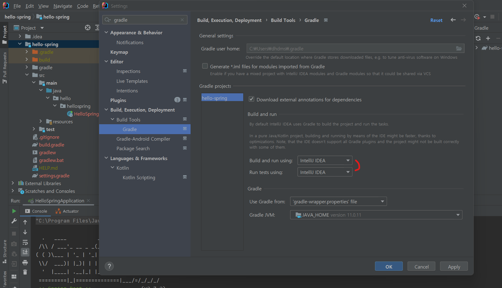Open the Gradle JVM dropdown
Viewport: 502px width, 288px height.
coord(376,215)
